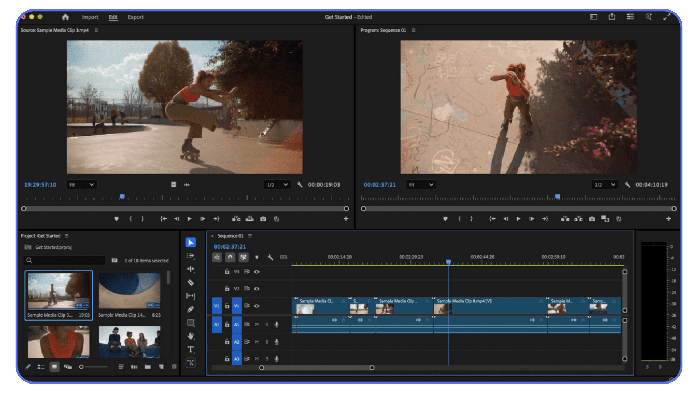Select the Ripple Edit tool
698x393 pixels.
pyautogui.click(x=190, y=269)
